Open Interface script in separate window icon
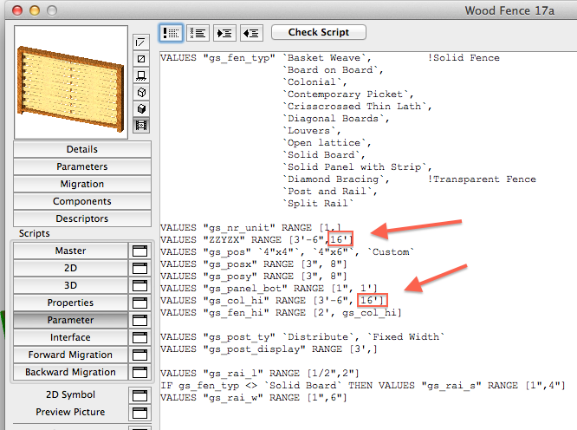The height and width of the screenshot is (430, 577). (x=139, y=337)
